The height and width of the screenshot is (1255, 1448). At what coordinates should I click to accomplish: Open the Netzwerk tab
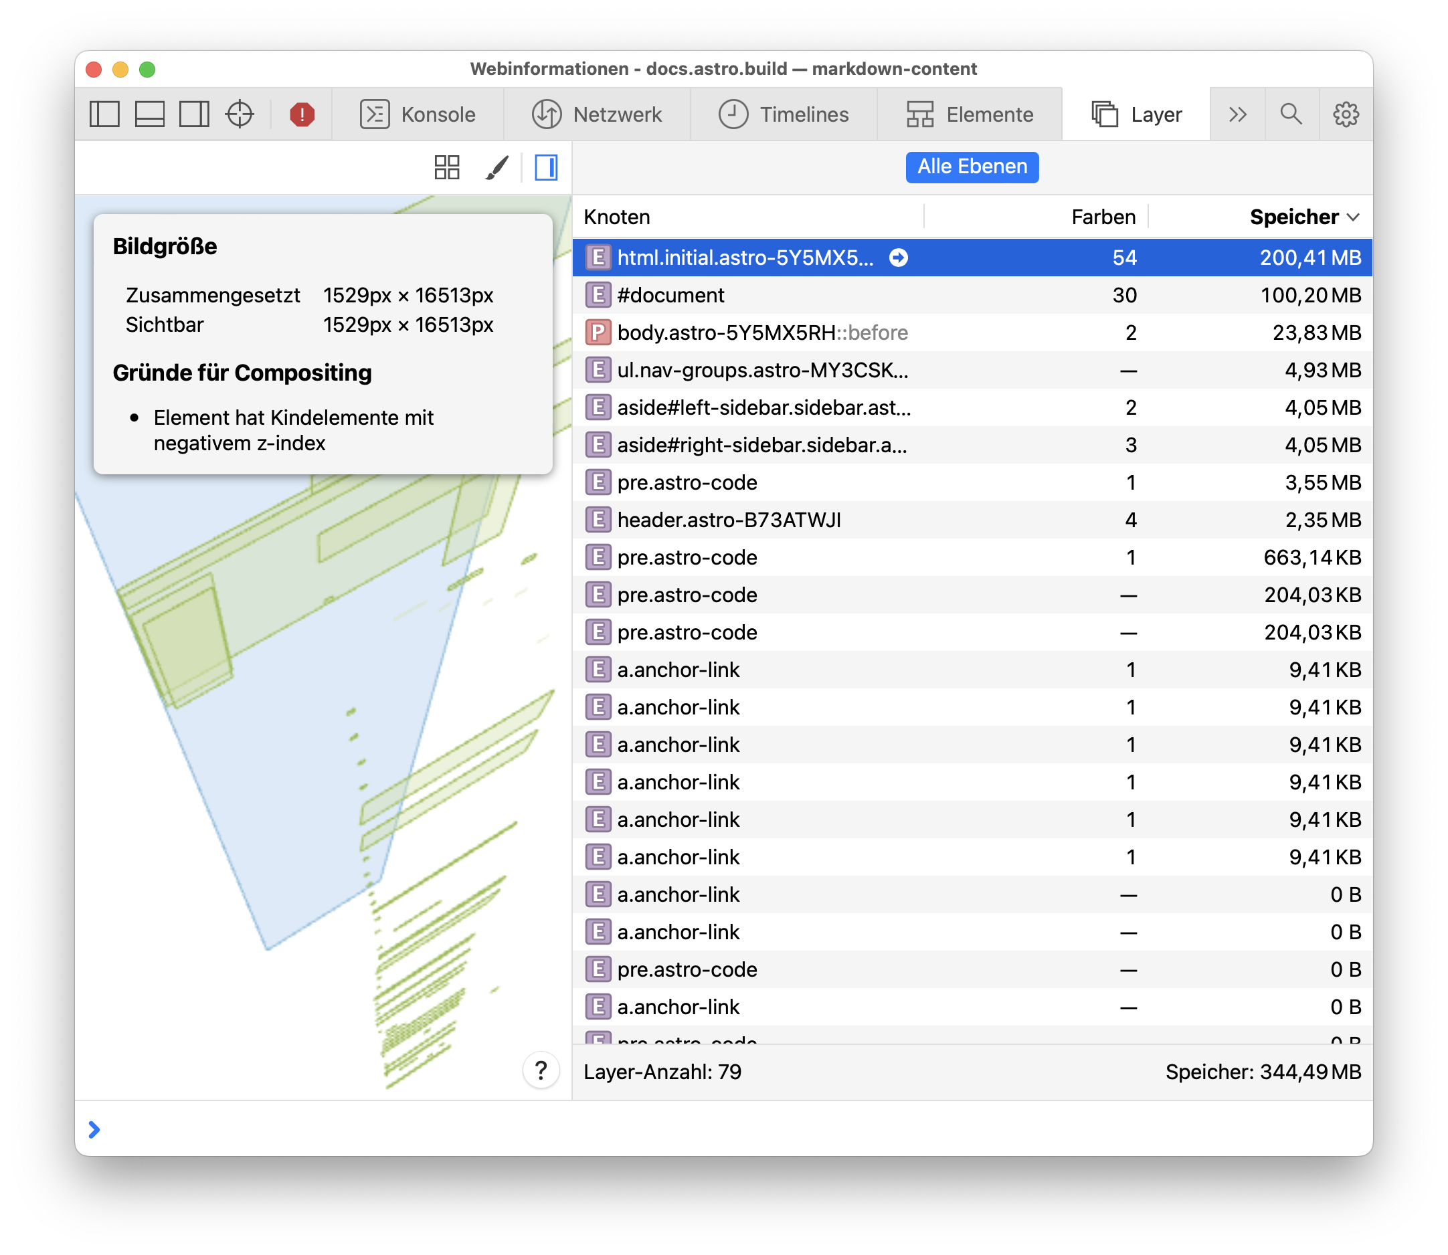pos(597,114)
